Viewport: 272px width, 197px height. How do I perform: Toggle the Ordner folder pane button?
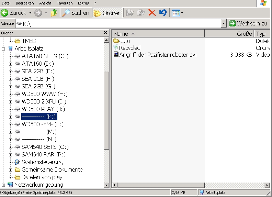(107, 13)
